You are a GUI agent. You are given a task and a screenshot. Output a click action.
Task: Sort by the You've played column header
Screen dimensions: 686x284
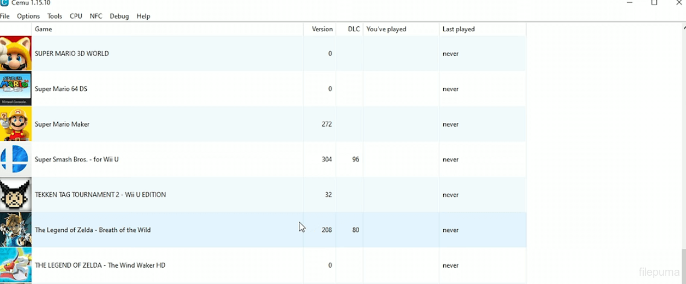(401, 29)
